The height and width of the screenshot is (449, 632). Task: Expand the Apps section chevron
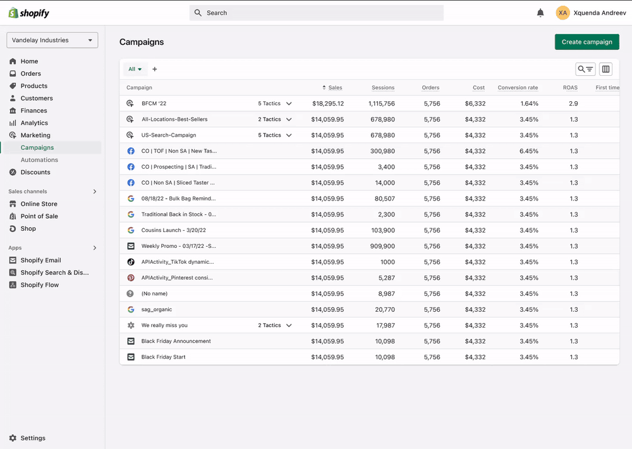tap(95, 248)
